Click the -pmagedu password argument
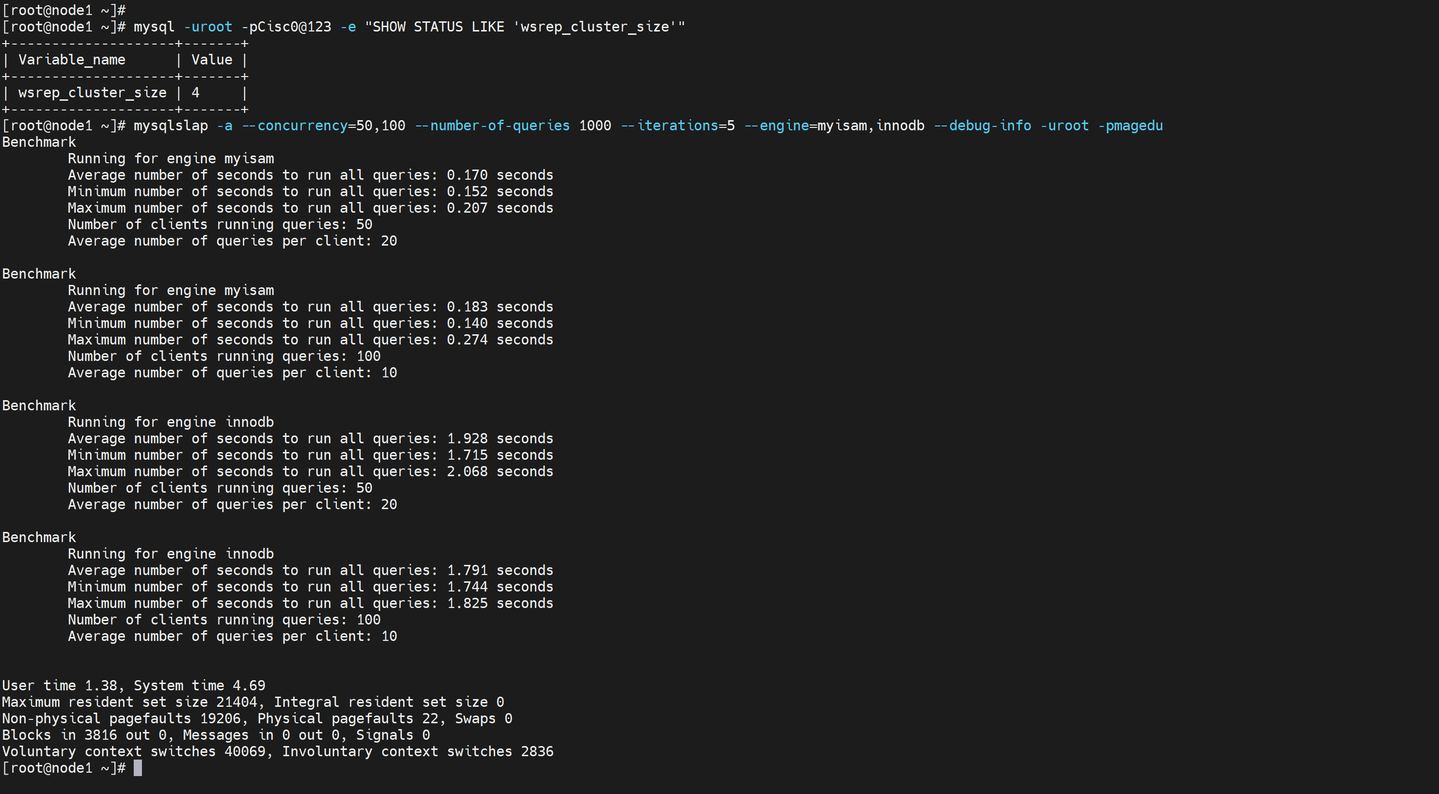The height and width of the screenshot is (794, 1439). click(1130, 125)
